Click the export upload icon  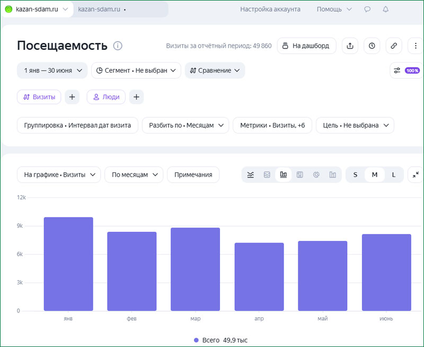click(350, 46)
